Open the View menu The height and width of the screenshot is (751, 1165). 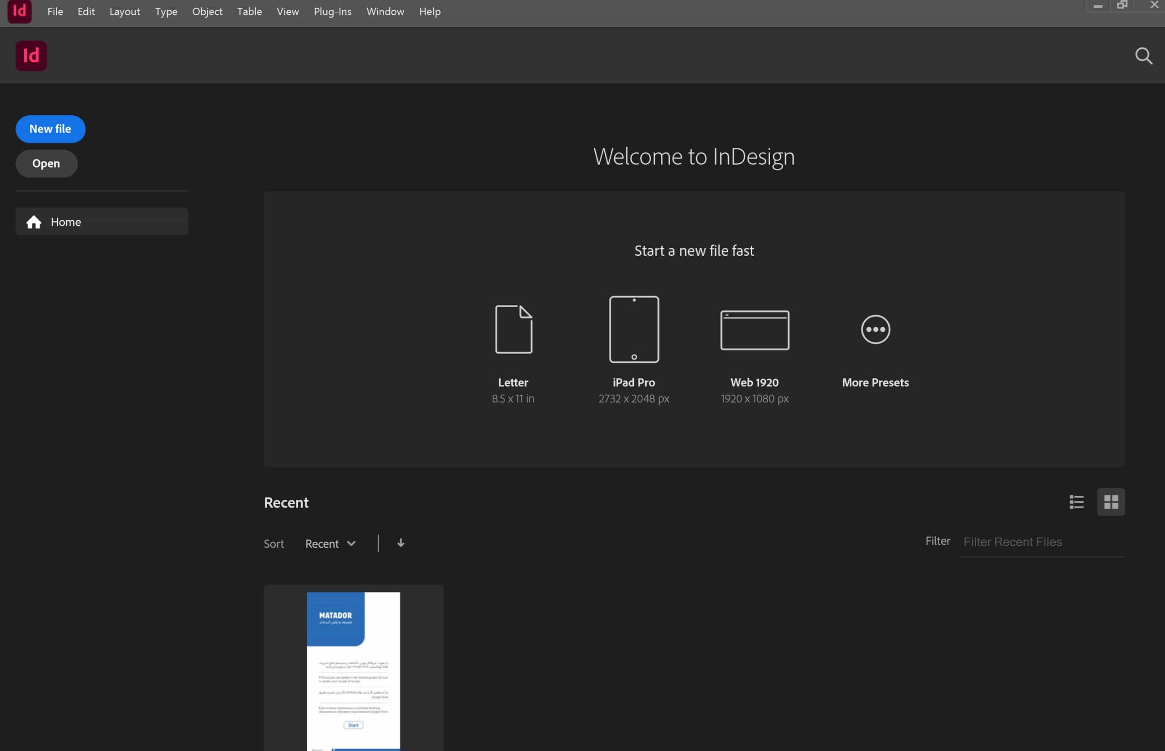tap(288, 11)
